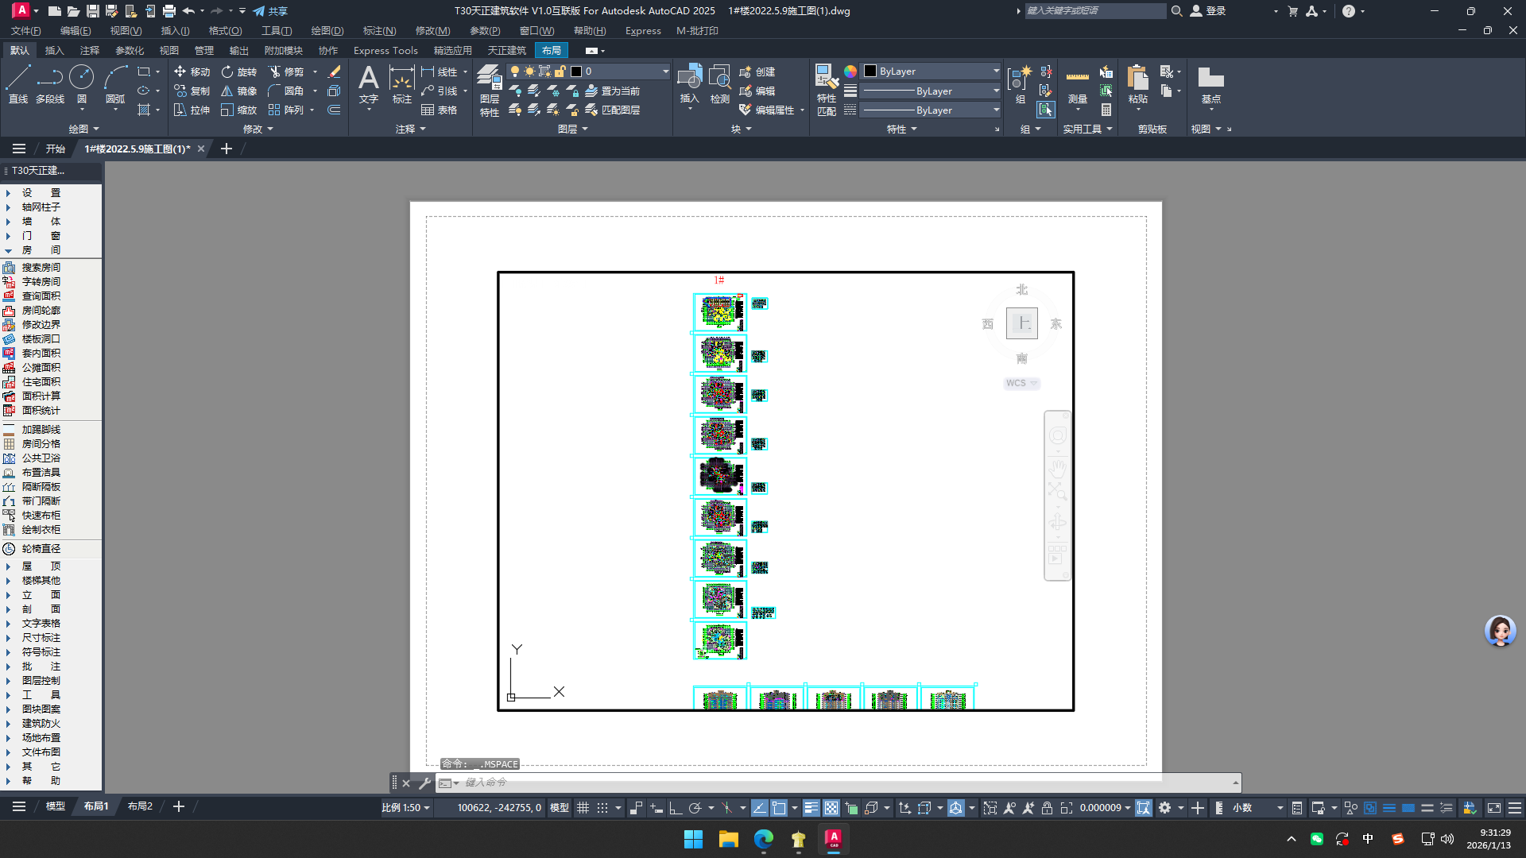This screenshot has height=858, width=1526.
Task: Open the 天正建筑 ribbon tab
Action: [x=506, y=50]
